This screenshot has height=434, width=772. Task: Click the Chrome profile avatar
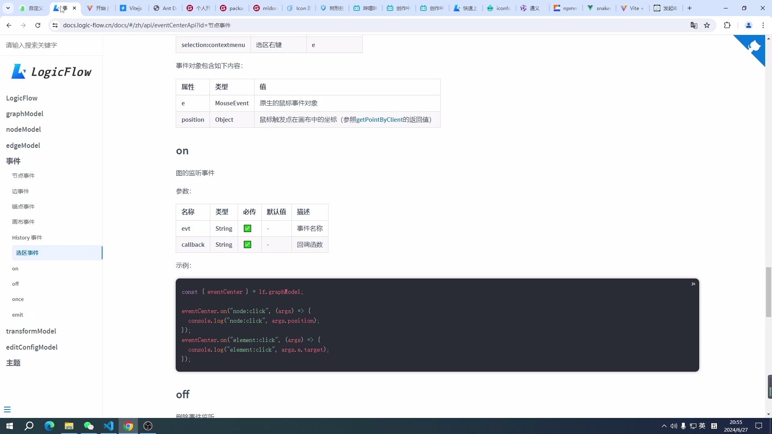[748, 25]
